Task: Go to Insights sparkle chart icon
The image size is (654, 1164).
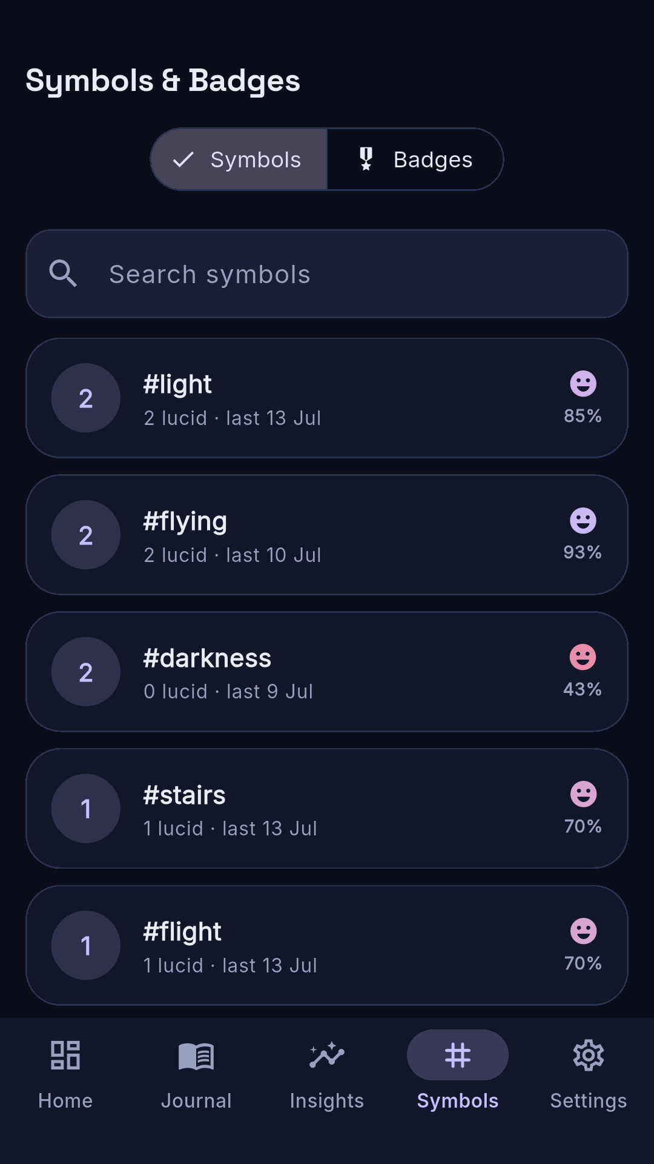Action: click(x=327, y=1055)
